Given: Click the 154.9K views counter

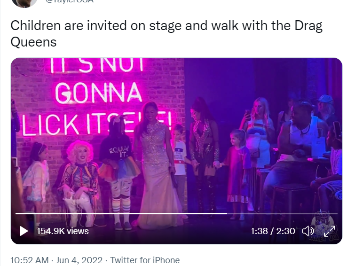Looking at the screenshot, I should click(x=63, y=231).
